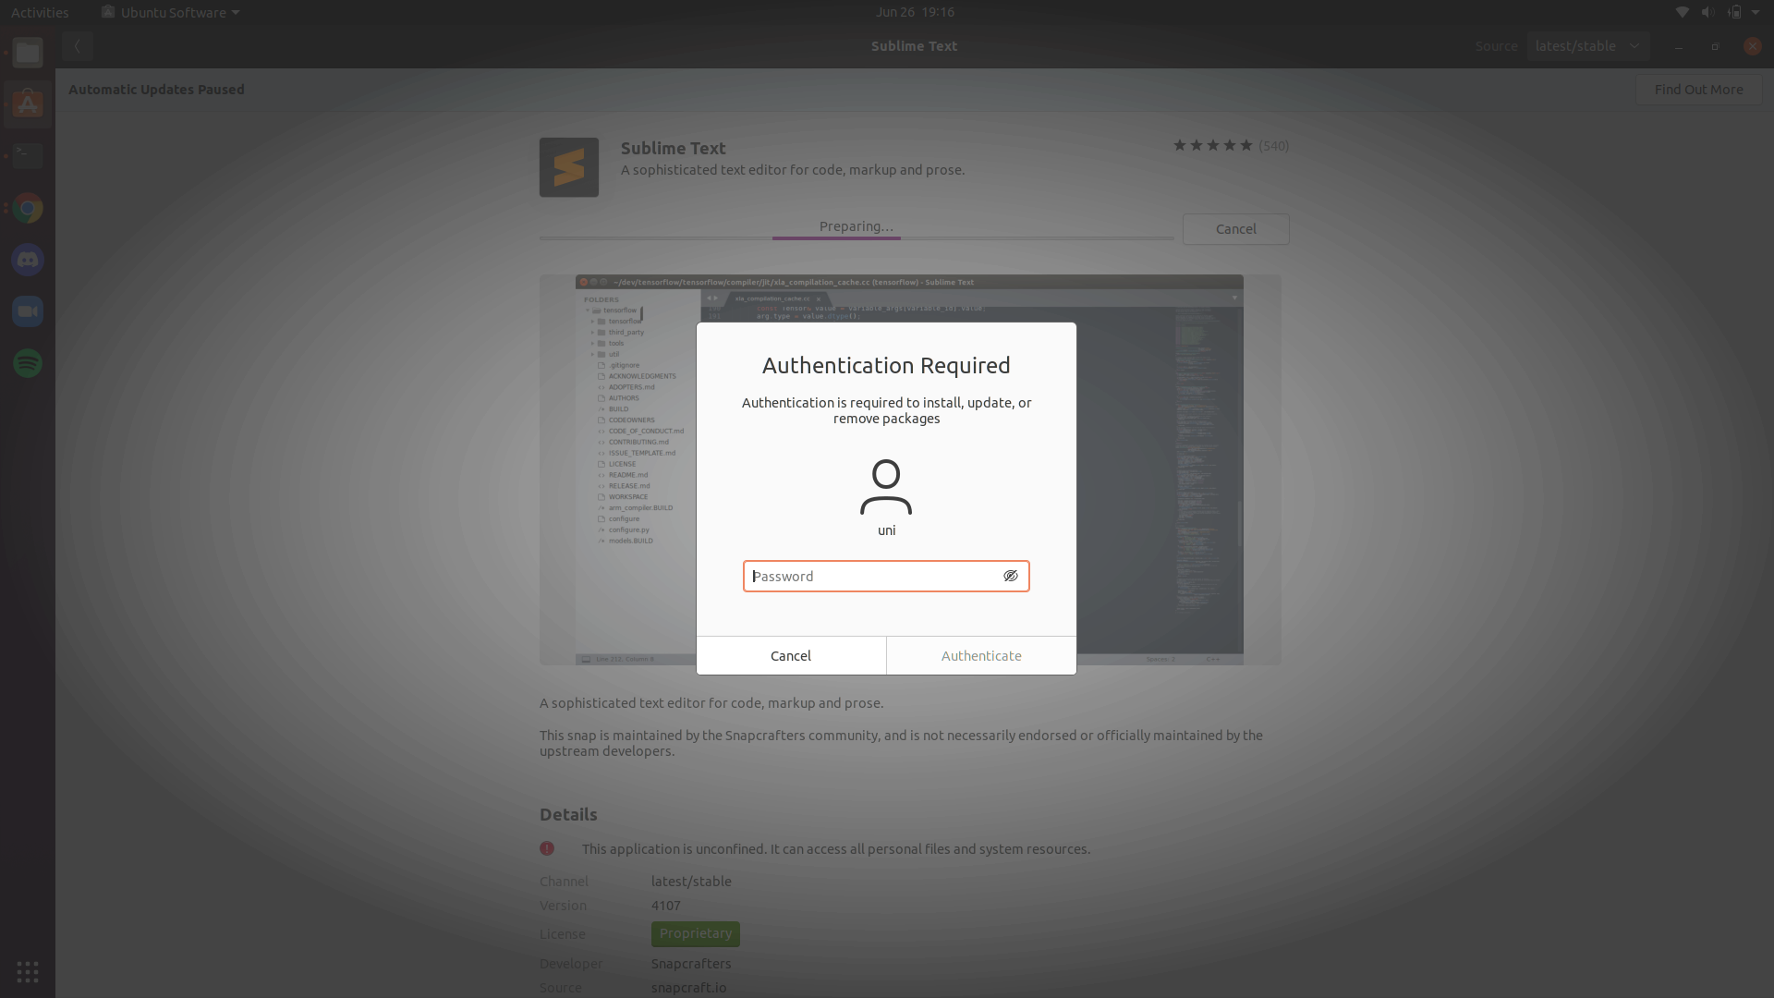The width and height of the screenshot is (1774, 998).
Task: Open the Terminal from the dock
Action: tap(28, 155)
